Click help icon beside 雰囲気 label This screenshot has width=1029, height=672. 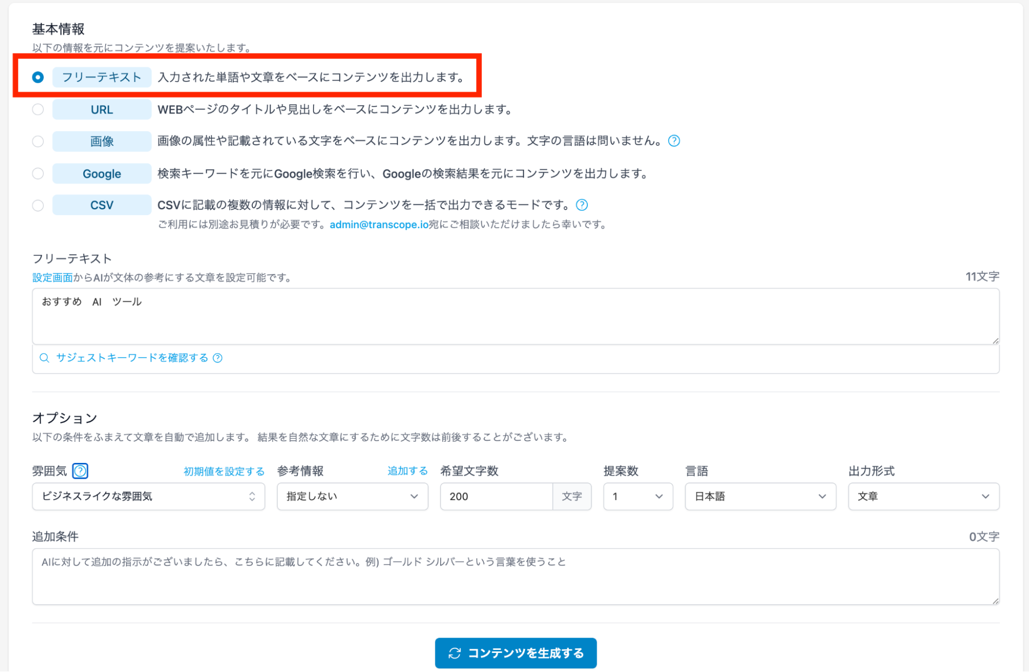(x=80, y=471)
